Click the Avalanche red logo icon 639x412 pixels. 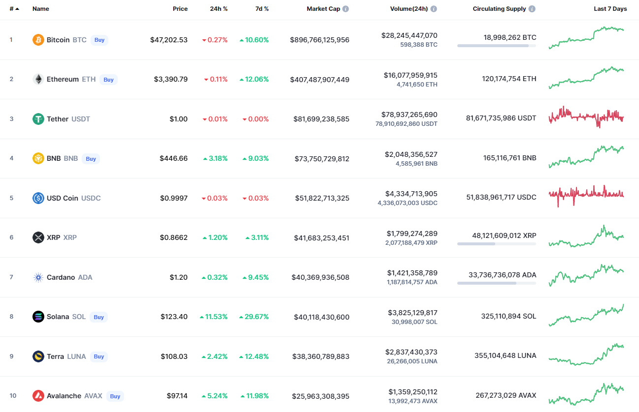click(x=38, y=396)
